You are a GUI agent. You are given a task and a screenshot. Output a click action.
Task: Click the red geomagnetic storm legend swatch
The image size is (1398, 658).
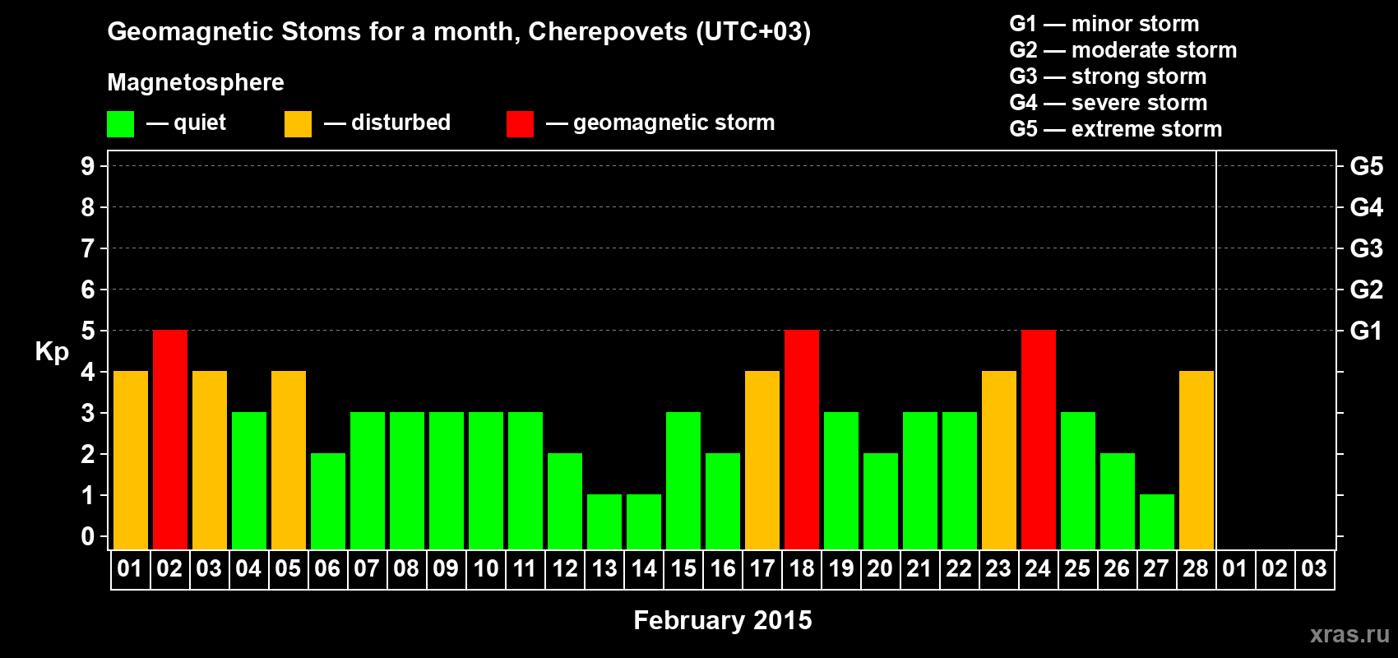[520, 124]
